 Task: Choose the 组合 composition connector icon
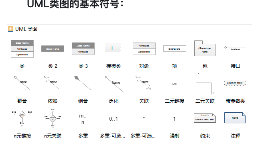[x=83, y=83]
